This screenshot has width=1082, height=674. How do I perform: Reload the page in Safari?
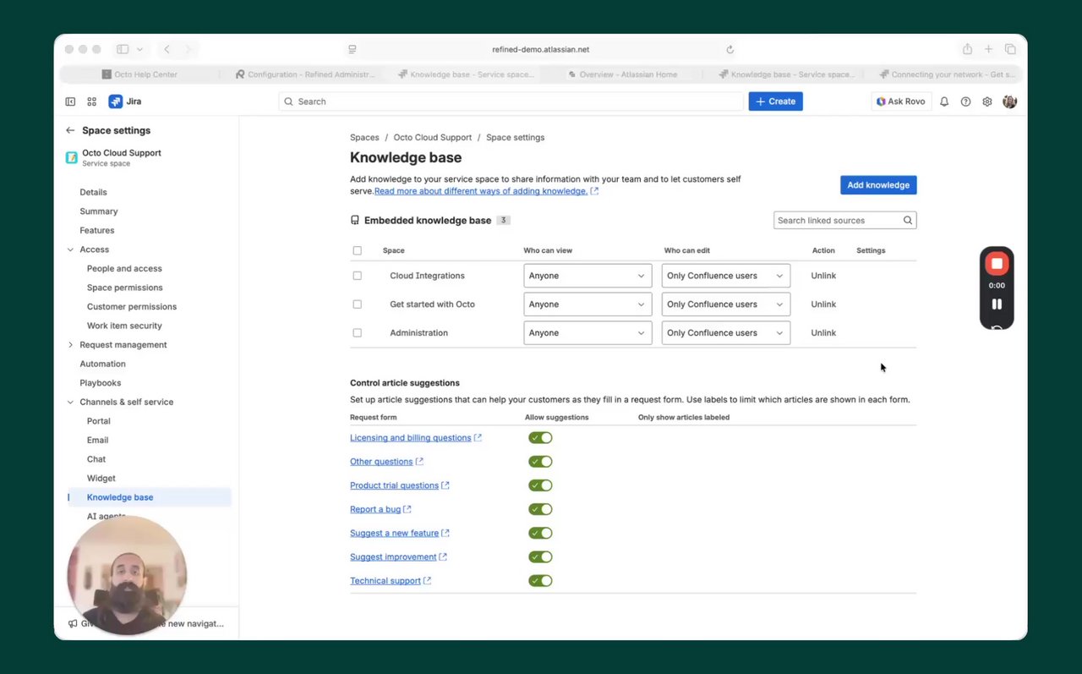730,49
